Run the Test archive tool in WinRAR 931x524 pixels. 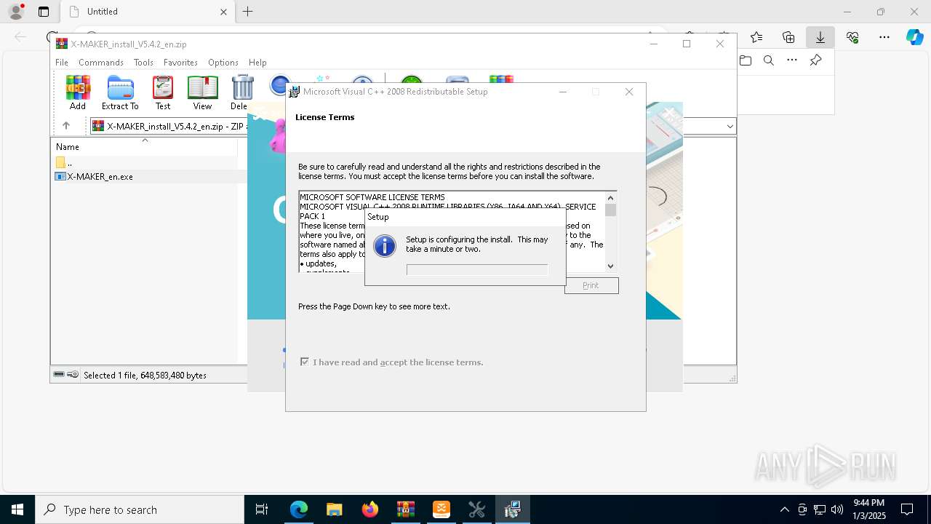pos(163,92)
